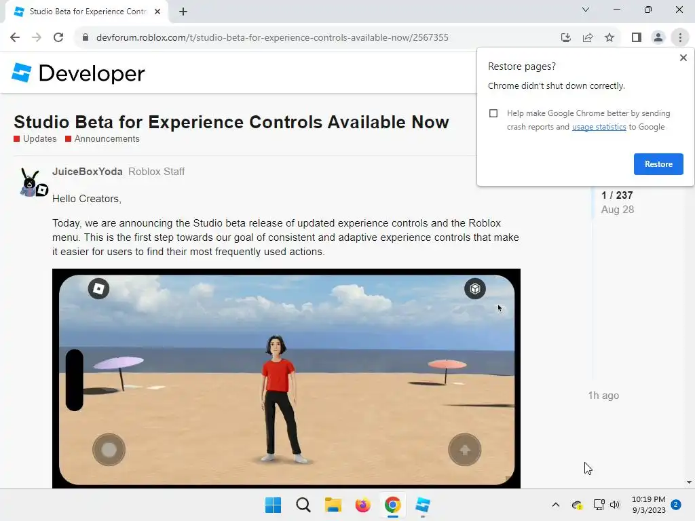Open the Chrome side panel icon
Image resolution: width=695 pixels, height=521 pixels.
(x=637, y=38)
